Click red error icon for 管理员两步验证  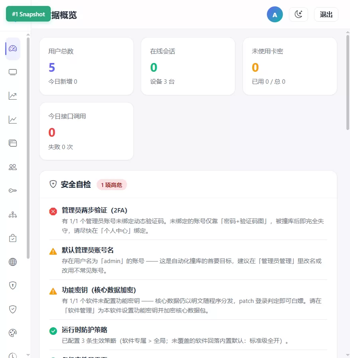click(53, 211)
